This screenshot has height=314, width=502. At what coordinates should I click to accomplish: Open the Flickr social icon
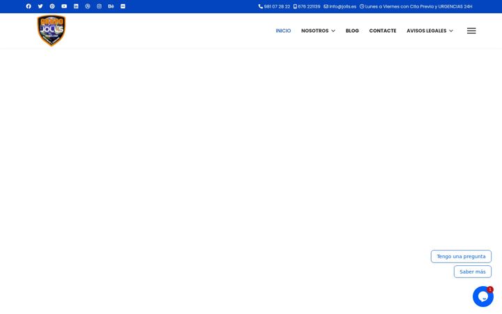pyautogui.click(x=123, y=6)
